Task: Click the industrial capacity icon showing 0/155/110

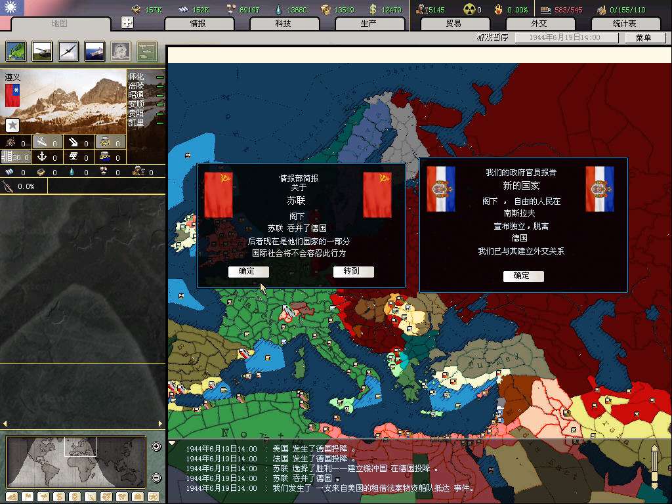Action: 601,9
